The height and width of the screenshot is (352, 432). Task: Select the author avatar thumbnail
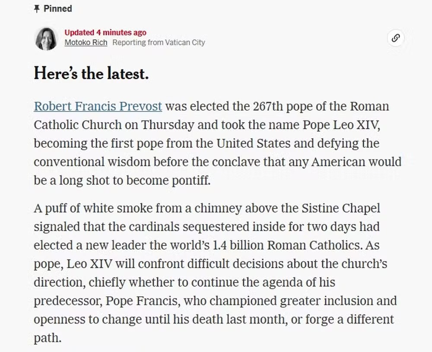[45, 38]
